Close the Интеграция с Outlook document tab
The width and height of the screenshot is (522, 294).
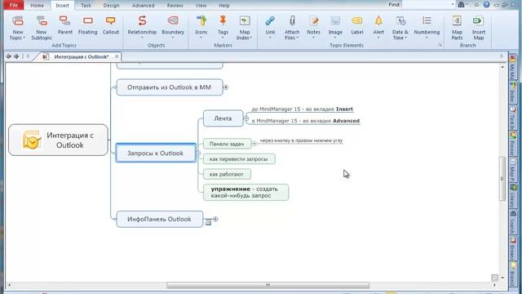point(117,56)
